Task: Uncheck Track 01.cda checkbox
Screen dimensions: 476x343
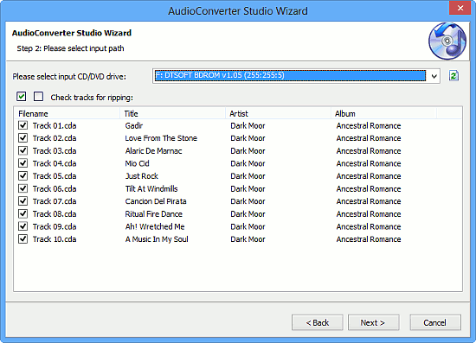Action: [x=23, y=125]
